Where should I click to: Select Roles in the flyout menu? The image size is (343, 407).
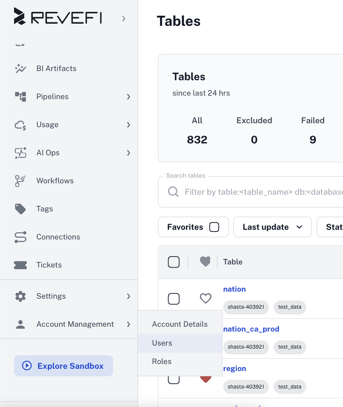pyautogui.click(x=161, y=361)
